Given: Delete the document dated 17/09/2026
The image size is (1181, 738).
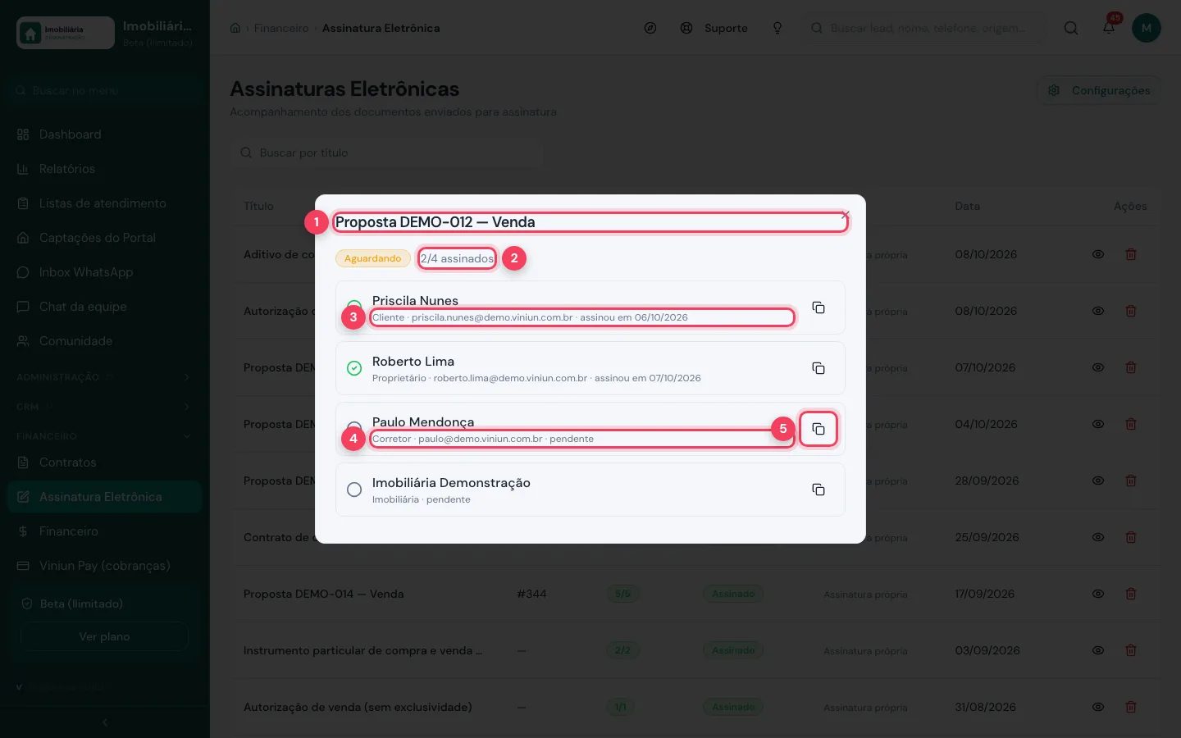Looking at the screenshot, I should pyautogui.click(x=1131, y=594).
